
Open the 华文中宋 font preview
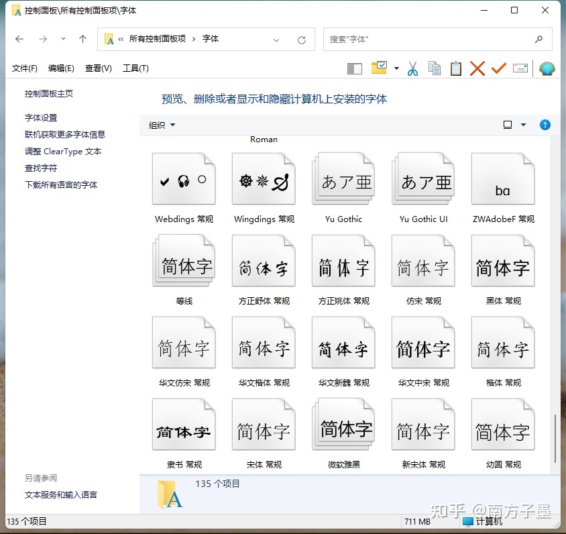coord(422,341)
